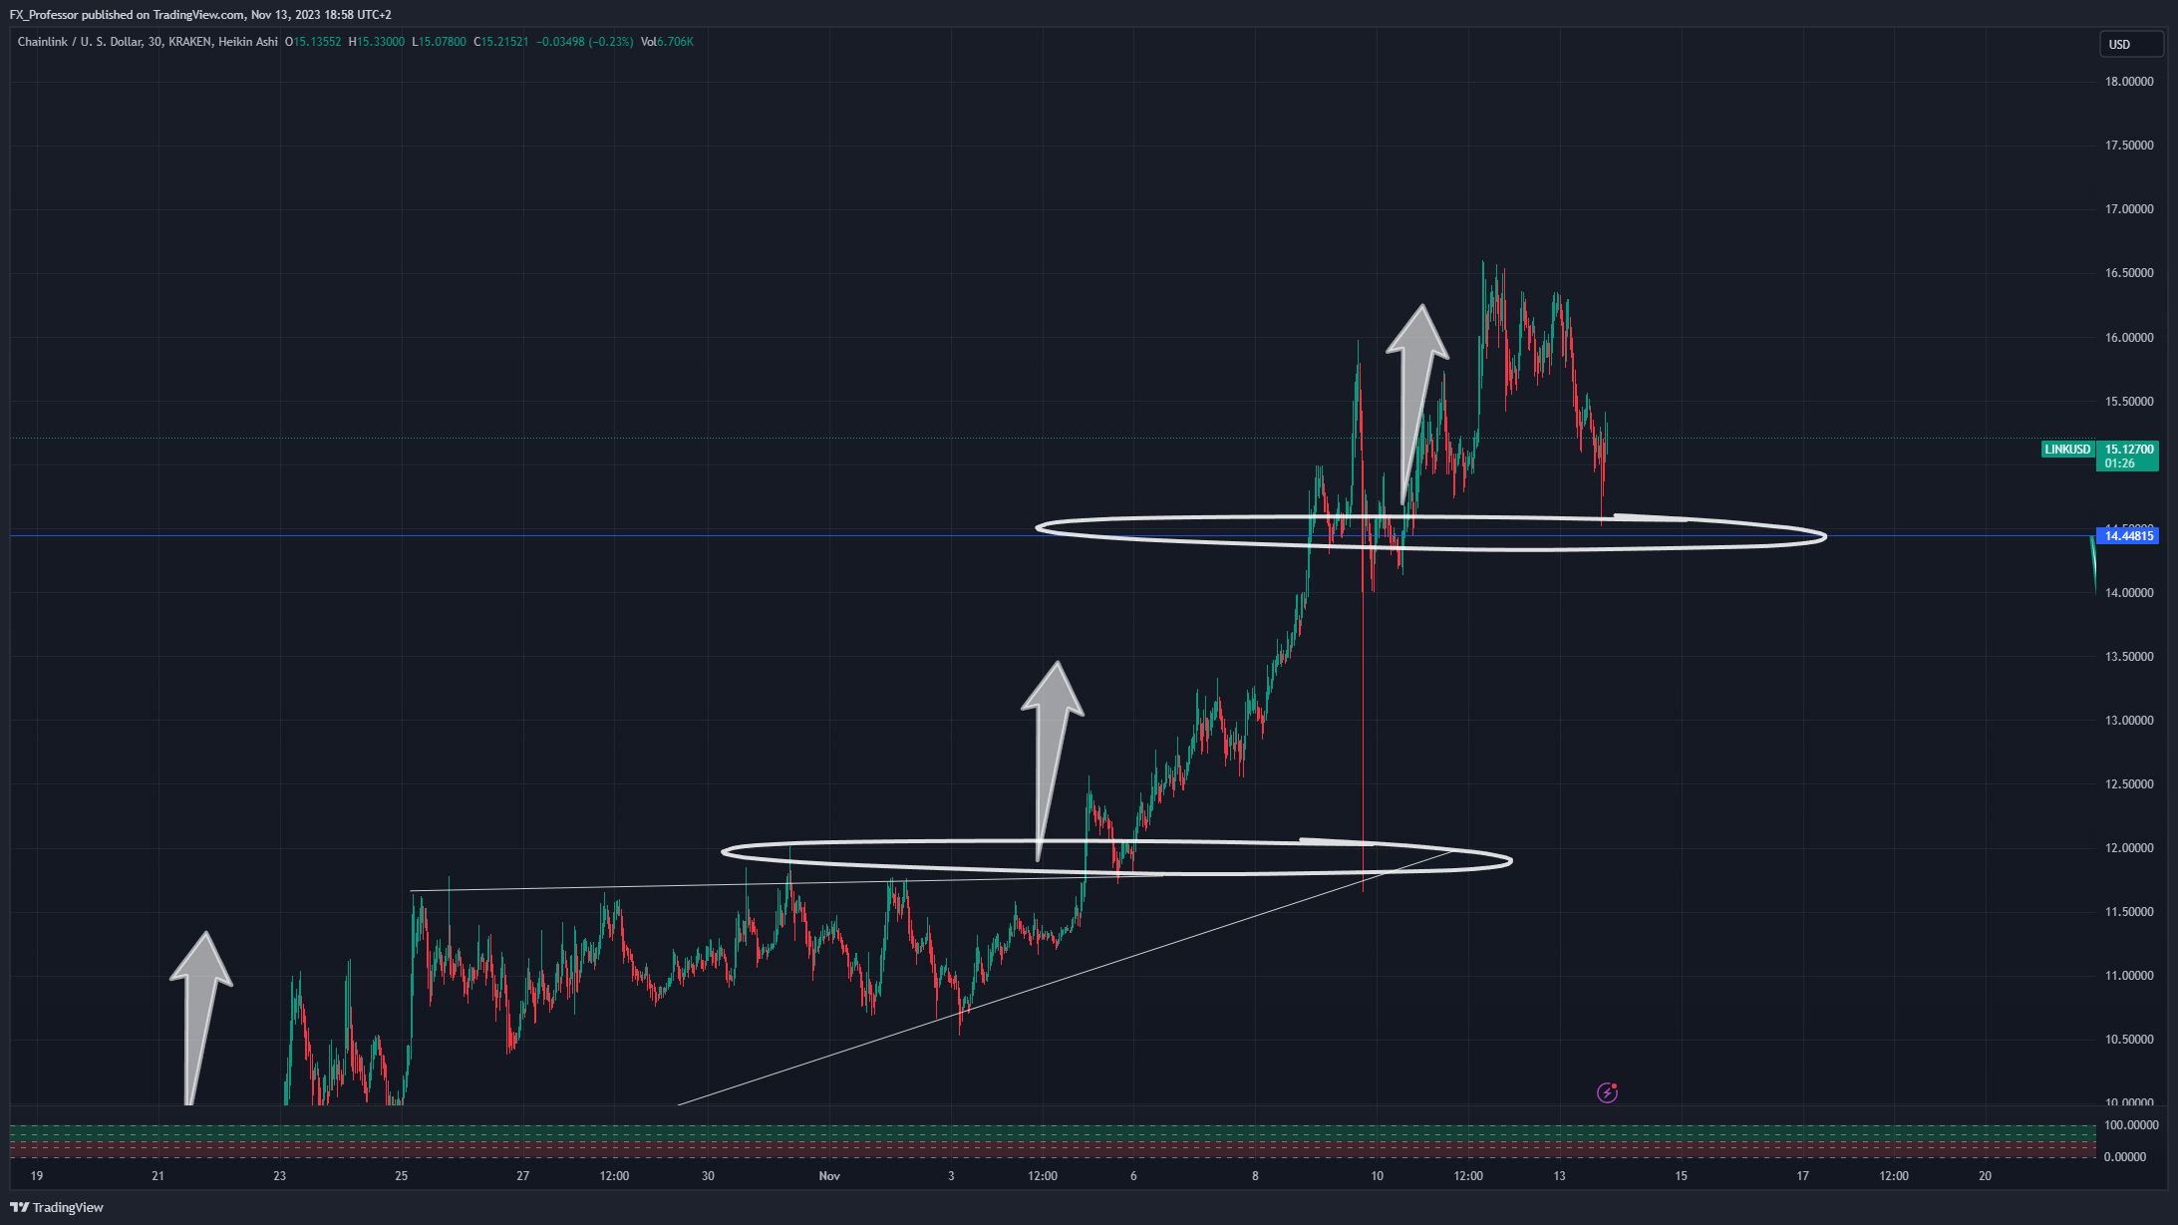Screen dimensions: 2178x1225
Task: Click the indicator scale label 100.00000
Action: point(2131,1125)
